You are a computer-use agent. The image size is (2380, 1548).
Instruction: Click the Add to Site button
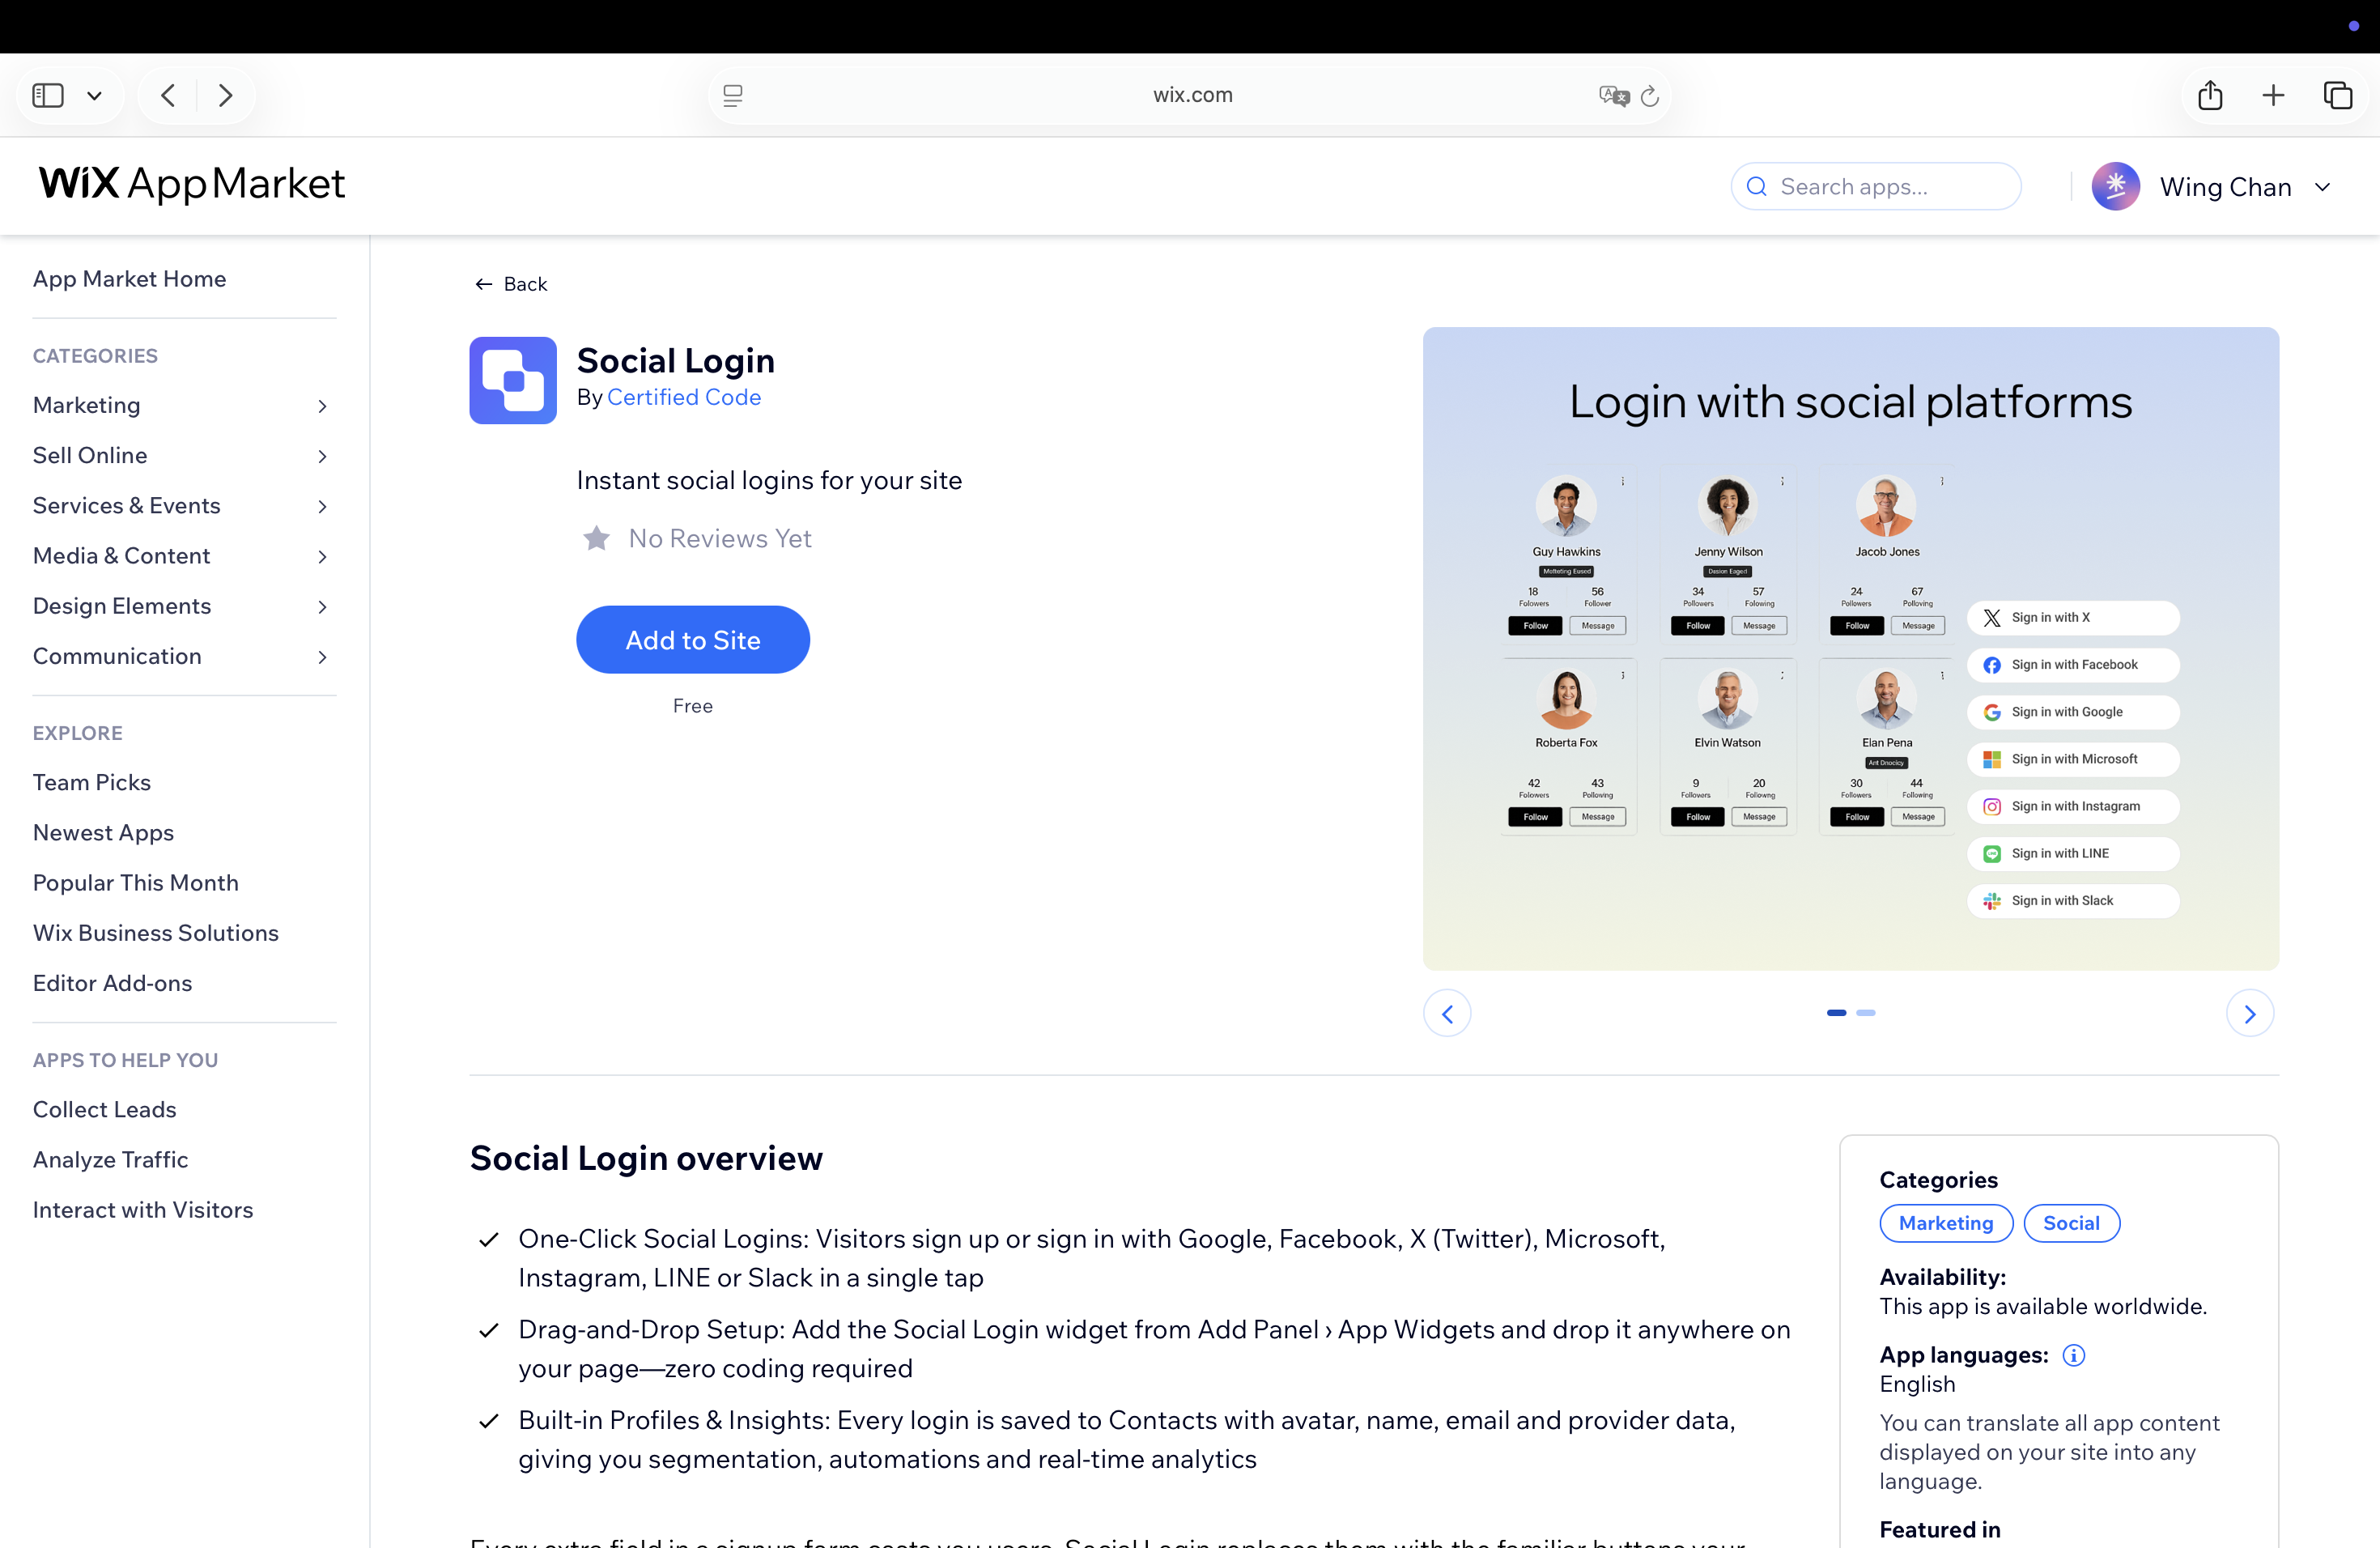coord(692,639)
